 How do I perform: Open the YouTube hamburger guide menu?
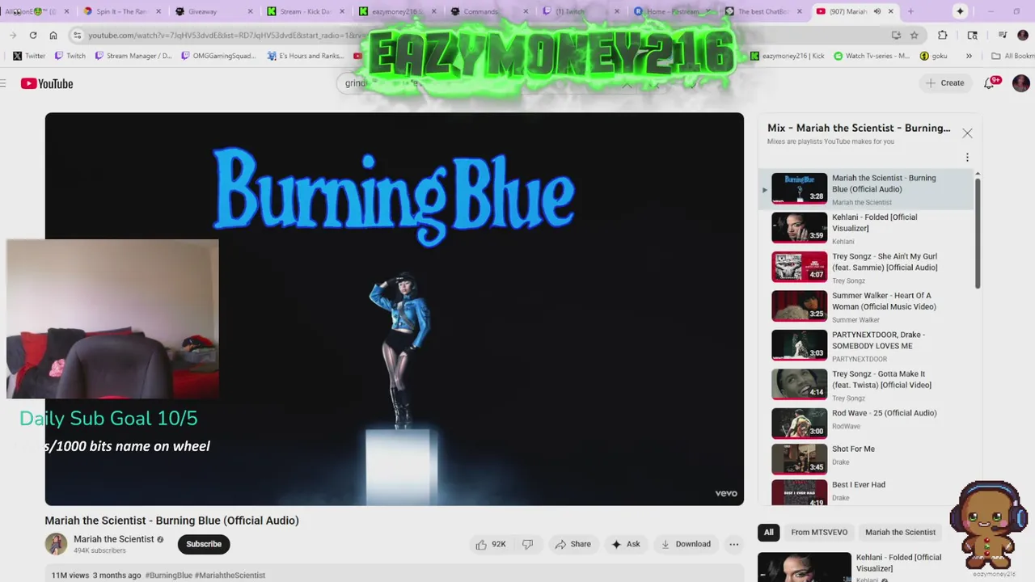point(3,83)
